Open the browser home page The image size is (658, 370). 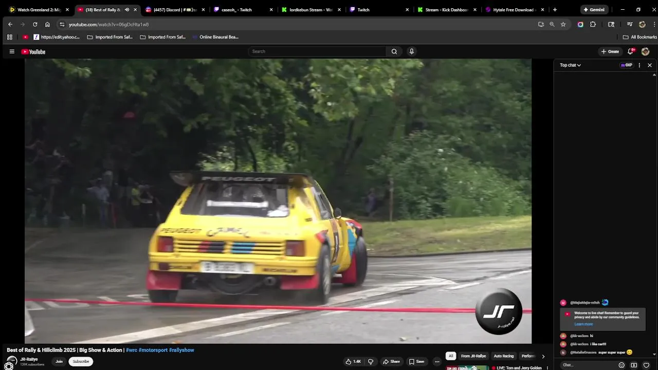[x=47, y=24]
